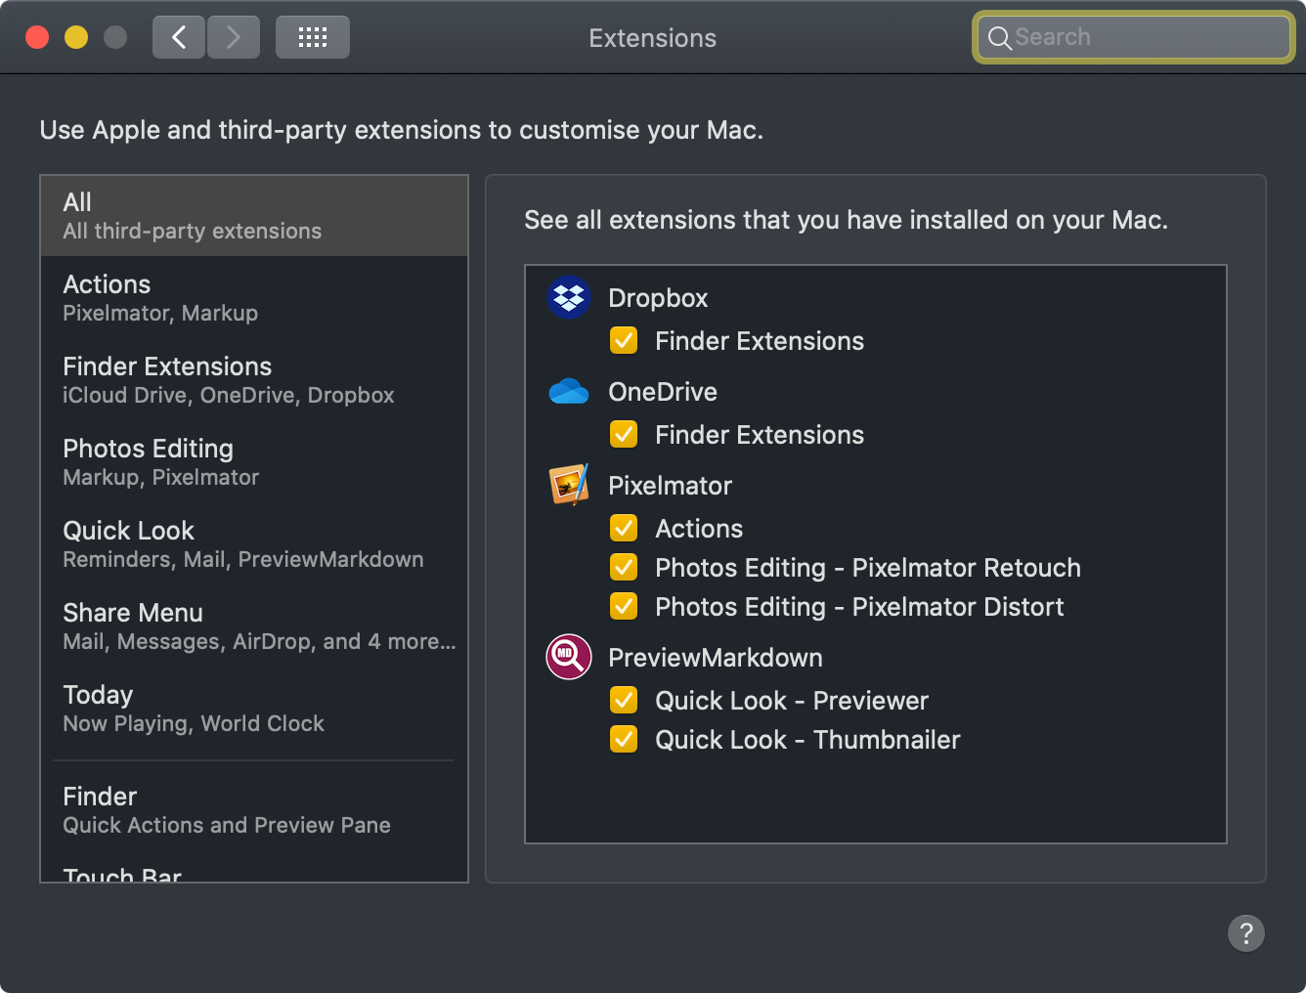This screenshot has height=993, width=1306.
Task: Select Today category in sidebar
Action: [254, 709]
